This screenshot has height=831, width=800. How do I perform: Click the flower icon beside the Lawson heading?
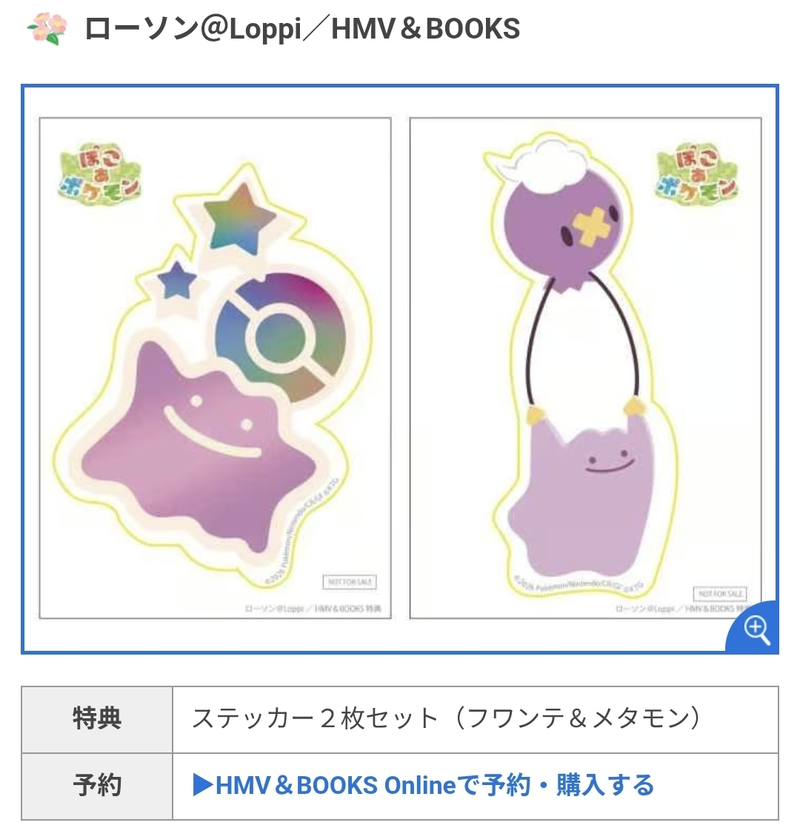coord(47,29)
